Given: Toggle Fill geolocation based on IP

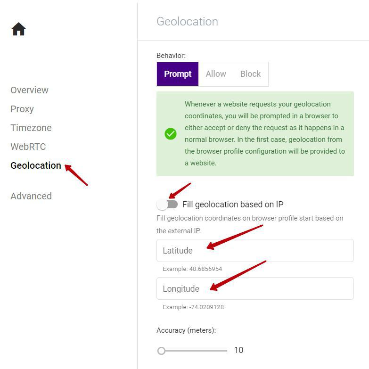Looking at the screenshot, I should (x=167, y=204).
